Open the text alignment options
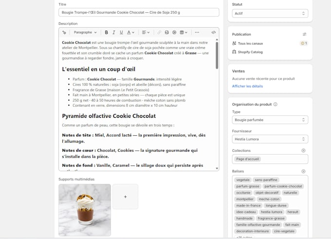This screenshot has height=239, width=331. tap(146, 33)
